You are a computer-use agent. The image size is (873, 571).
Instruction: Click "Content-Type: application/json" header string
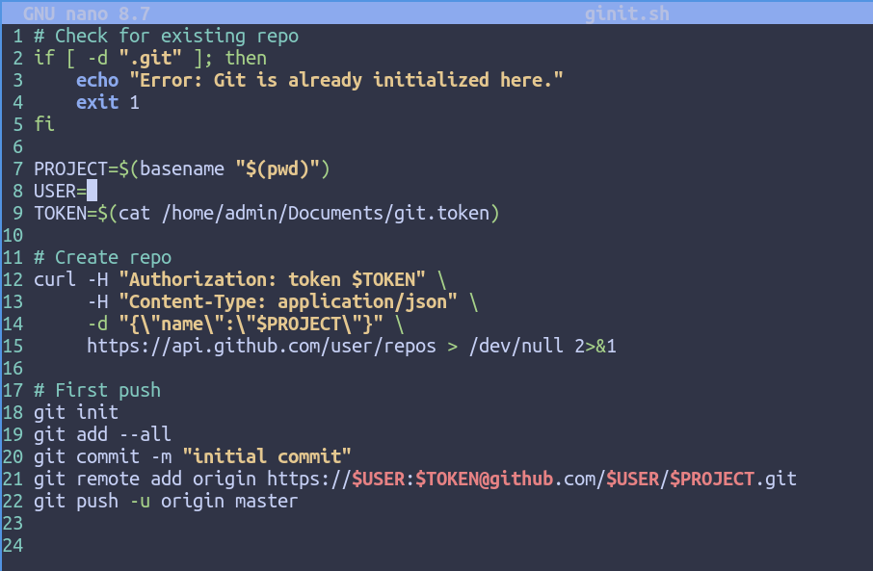click(288, 301)
